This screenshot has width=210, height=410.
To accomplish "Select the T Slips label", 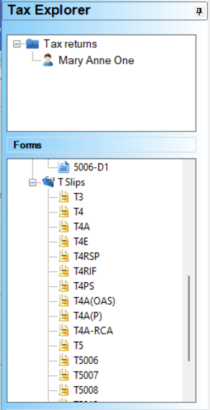I will pos(71,182).
